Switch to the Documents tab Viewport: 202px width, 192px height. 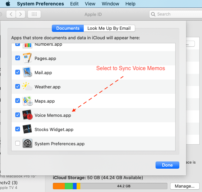coord(68,28)
